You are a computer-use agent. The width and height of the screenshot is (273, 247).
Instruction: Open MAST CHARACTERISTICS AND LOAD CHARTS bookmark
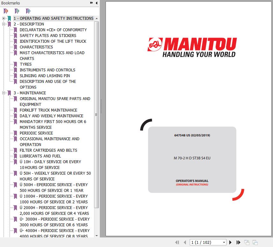pos(52,55)
